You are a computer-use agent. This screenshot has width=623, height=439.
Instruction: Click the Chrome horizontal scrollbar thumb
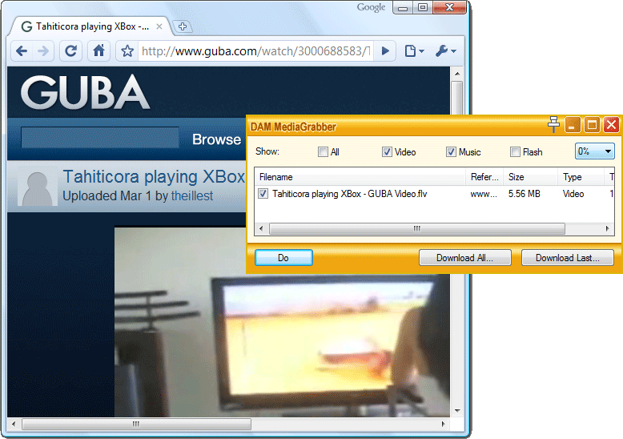click(x=136, y=424)
